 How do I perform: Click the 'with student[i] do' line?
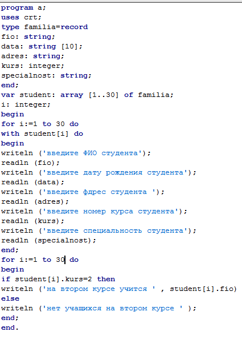(x=42, y=133)
